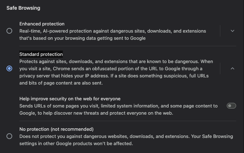Select the Enhanced protection radio button
The height and width of the screenshot is (153, 244).
pos(9,31)
